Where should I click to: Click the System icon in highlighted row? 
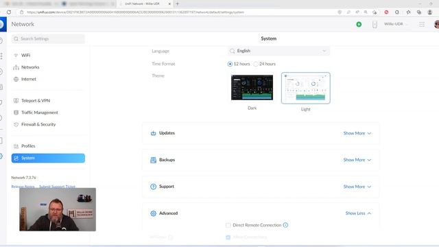point(16,158)
